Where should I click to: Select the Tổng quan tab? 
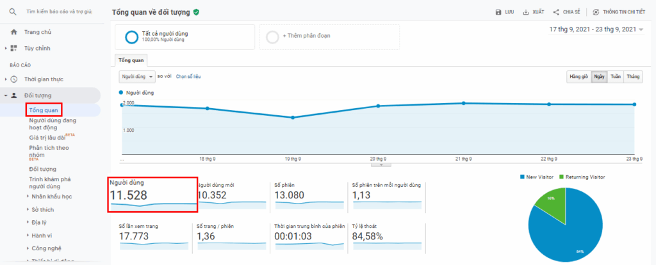click(x=131, y=60)
